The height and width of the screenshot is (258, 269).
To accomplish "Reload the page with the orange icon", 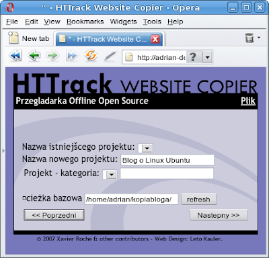I will [x=91, y=55].
